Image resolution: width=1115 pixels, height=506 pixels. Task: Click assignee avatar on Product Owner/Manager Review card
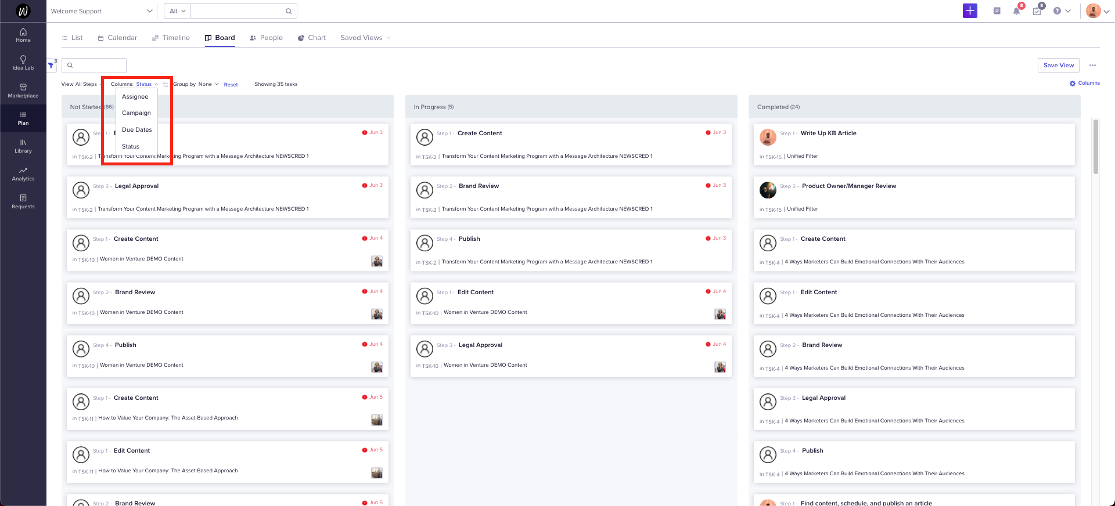pyautogui.click(x=768, y=190)
